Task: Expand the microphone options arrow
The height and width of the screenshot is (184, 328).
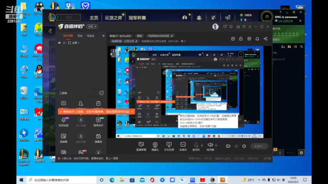Action: (202, 145)
